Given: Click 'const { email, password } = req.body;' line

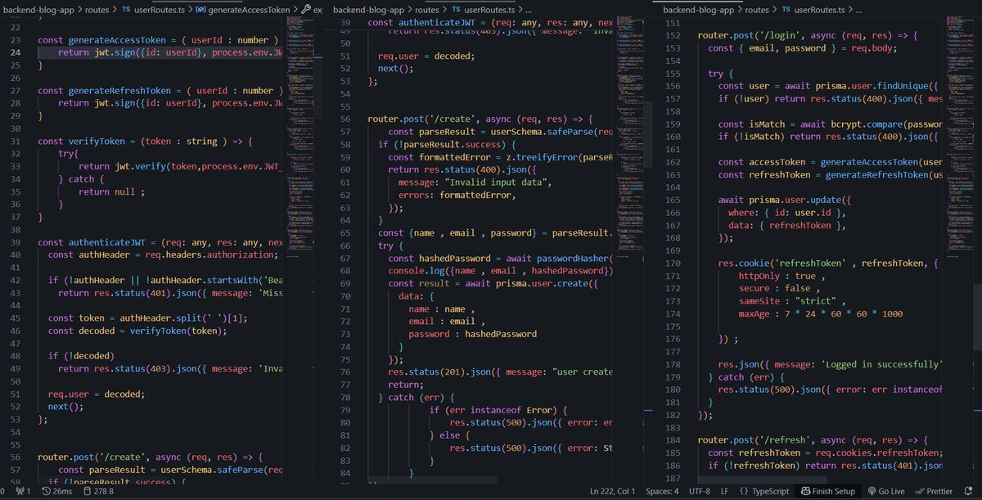Looking at the screenshot, I should [803, 48].
